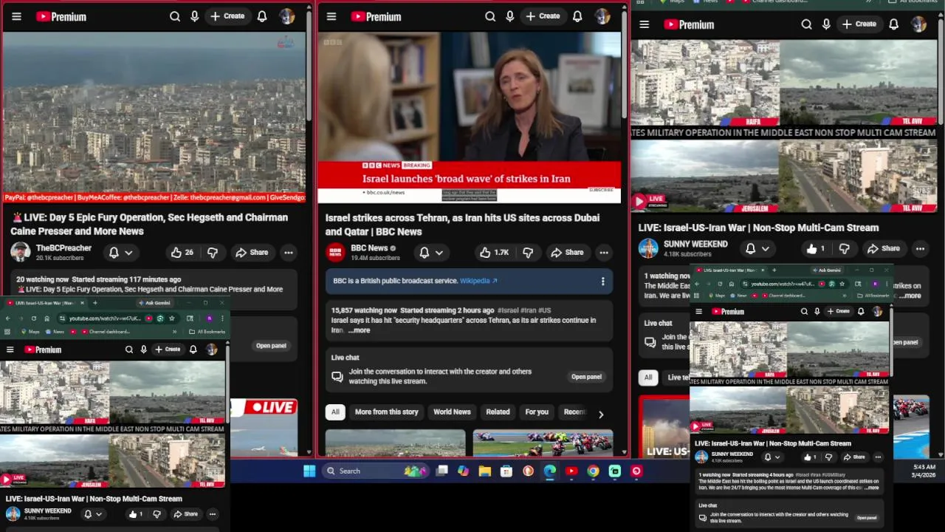Open live chat panel in BBC News window

(x=586, y=377)
